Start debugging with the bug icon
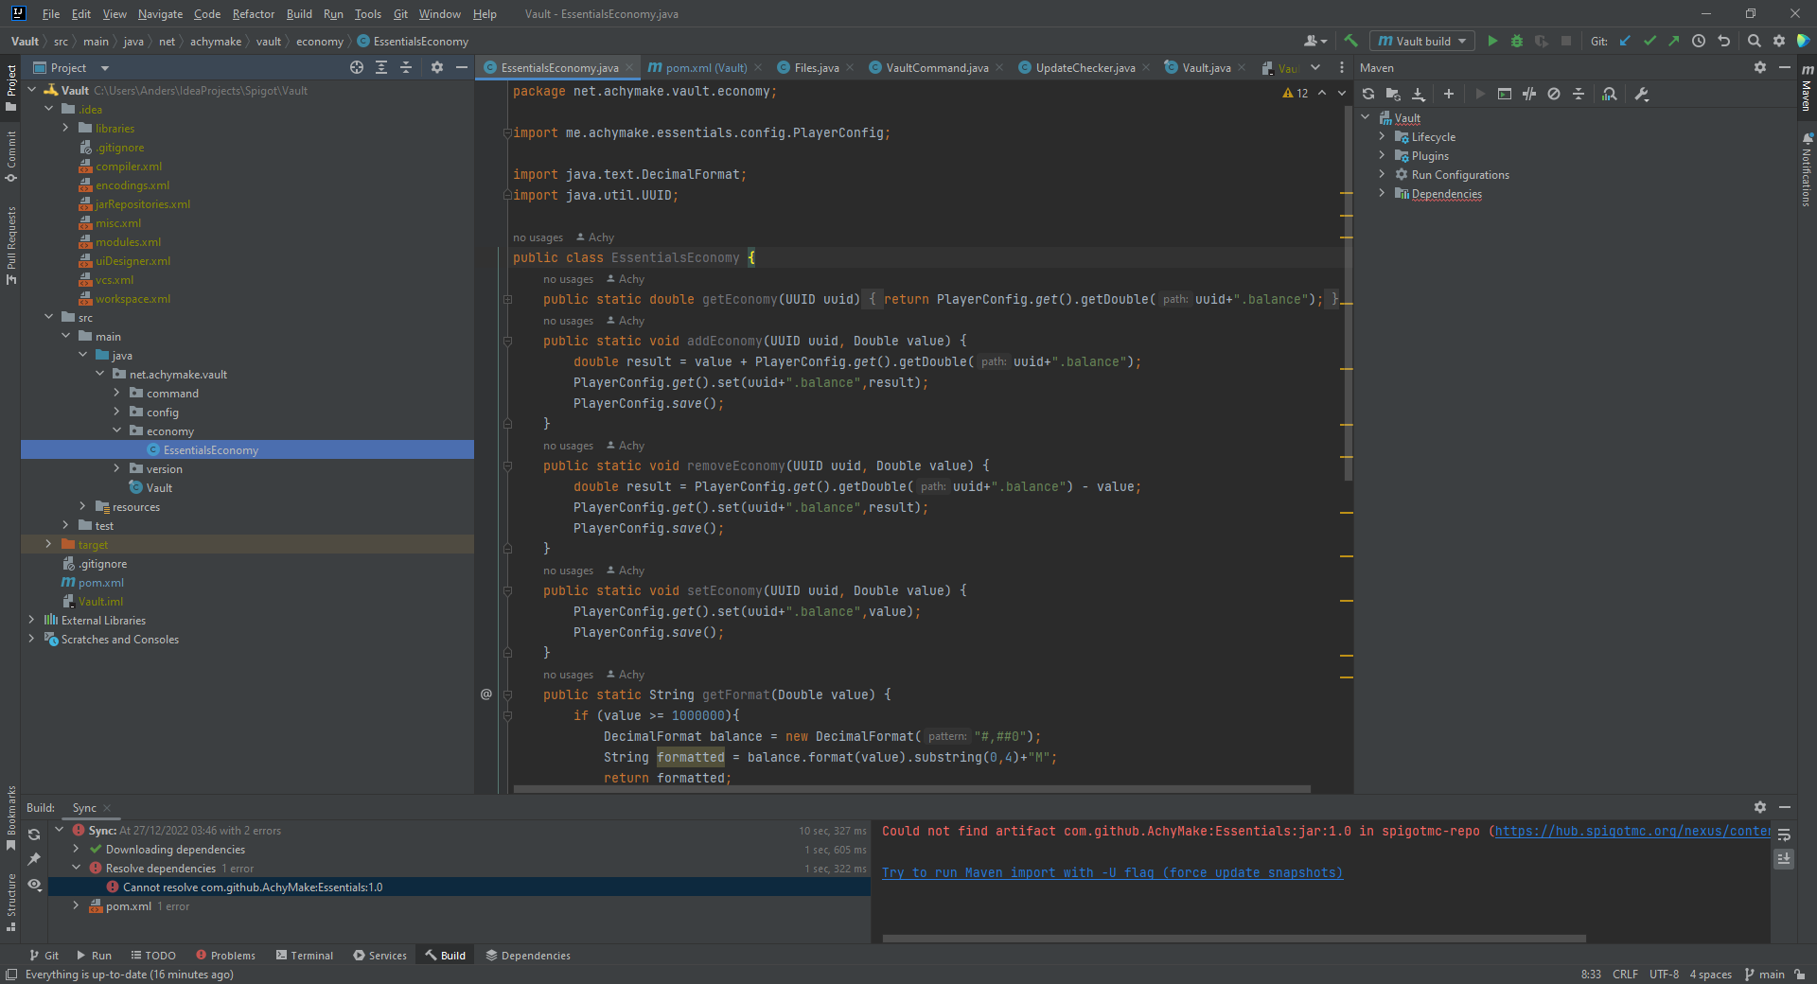 1517,41
